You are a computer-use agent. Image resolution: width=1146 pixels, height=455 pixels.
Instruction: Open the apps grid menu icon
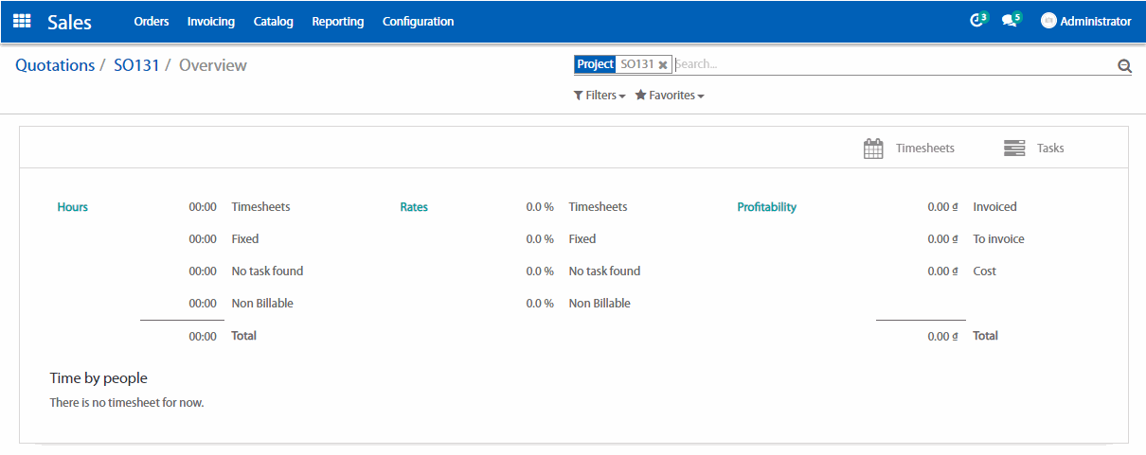(x=22, y=21)
